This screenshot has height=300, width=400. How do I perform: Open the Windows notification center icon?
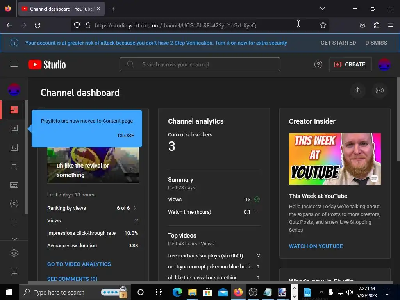coord(387,292)
